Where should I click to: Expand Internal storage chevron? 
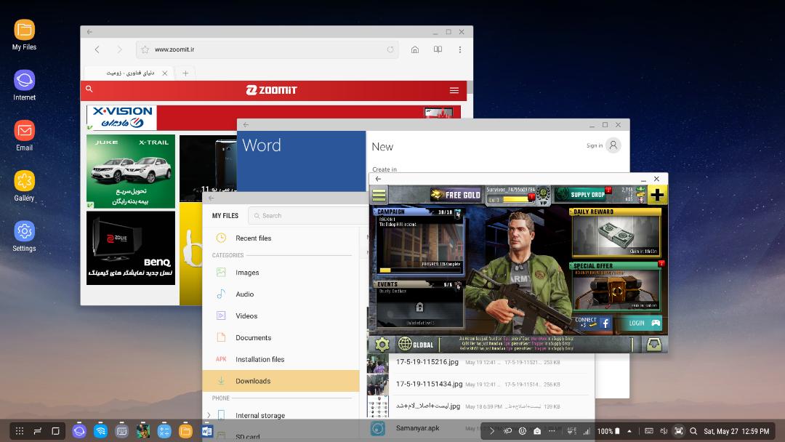click(x=209, y=415)
